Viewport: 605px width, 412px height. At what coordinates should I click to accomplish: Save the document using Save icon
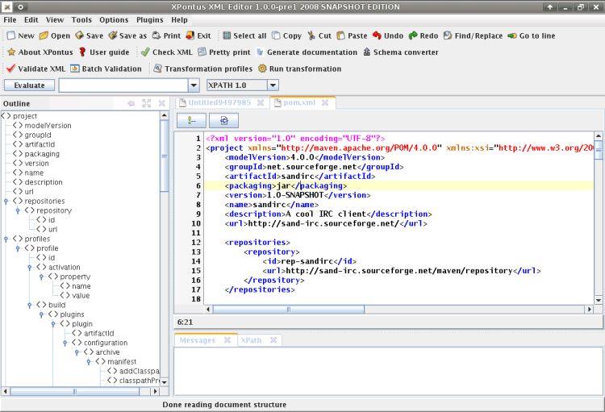[x=80, y=35]
